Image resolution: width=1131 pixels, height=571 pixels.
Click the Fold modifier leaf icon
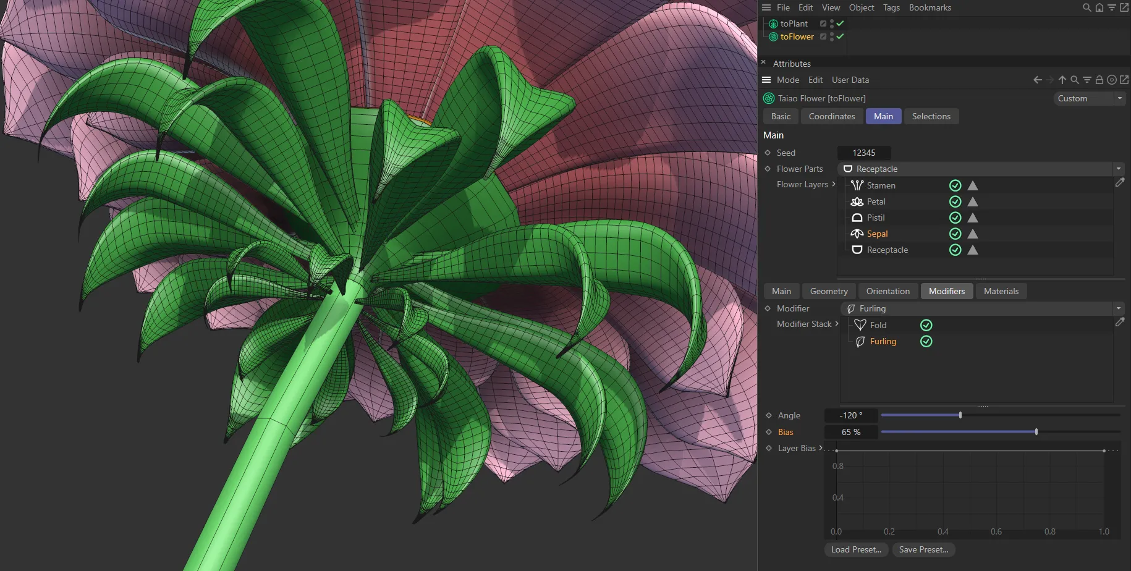[x=860, y=324]
